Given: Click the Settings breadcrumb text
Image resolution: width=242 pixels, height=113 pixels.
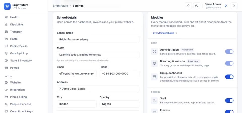Looking at the screenshot, I should 78,6.
